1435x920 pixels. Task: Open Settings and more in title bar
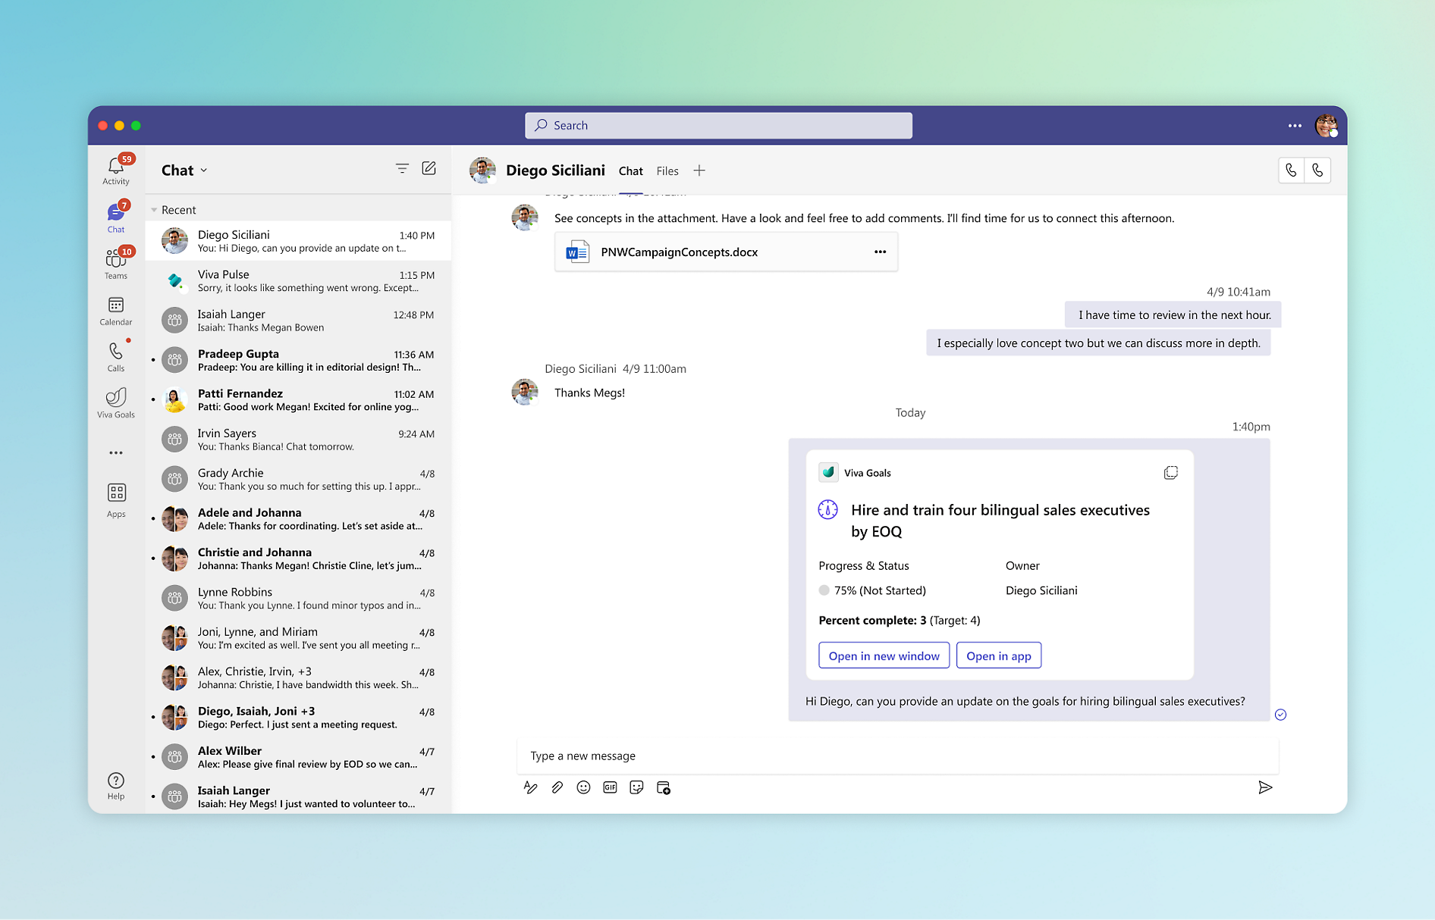tap(1295, 126)
